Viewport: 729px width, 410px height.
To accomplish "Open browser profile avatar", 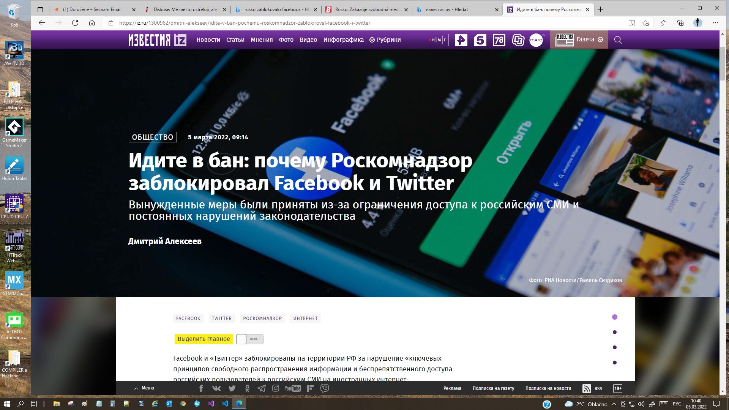I will 698,23.
